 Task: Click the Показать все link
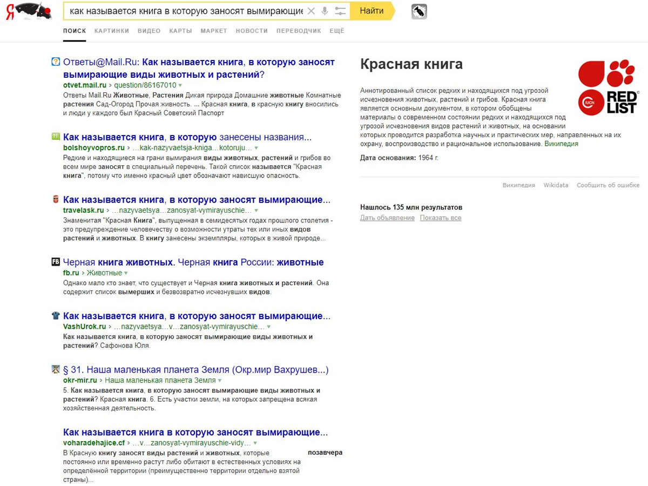point(441,218)
